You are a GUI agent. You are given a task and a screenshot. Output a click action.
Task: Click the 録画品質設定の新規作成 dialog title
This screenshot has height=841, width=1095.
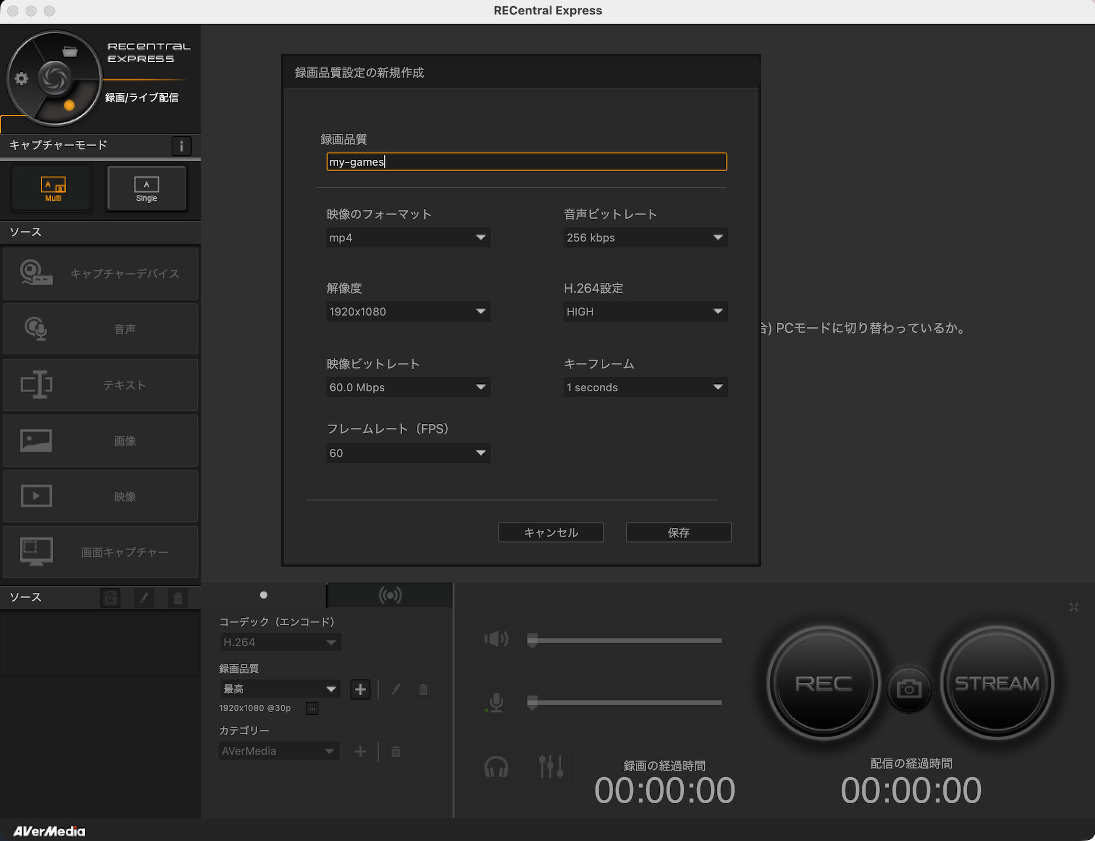point(359,73)
